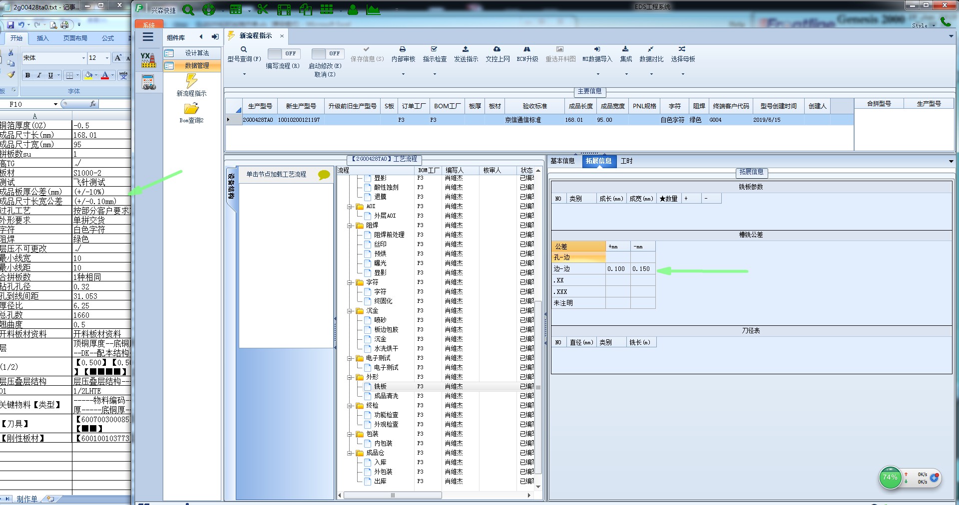The width and height of the screenshot is (959, 505).
Task: Switch to 基本信息 tab
Action: point(562,161)
